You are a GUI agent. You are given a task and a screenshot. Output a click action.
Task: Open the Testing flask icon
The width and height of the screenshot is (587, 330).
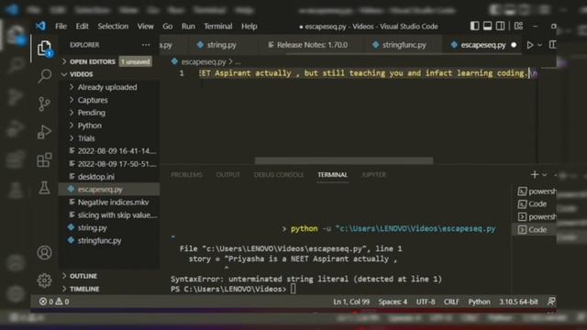(x=44, y=187)
